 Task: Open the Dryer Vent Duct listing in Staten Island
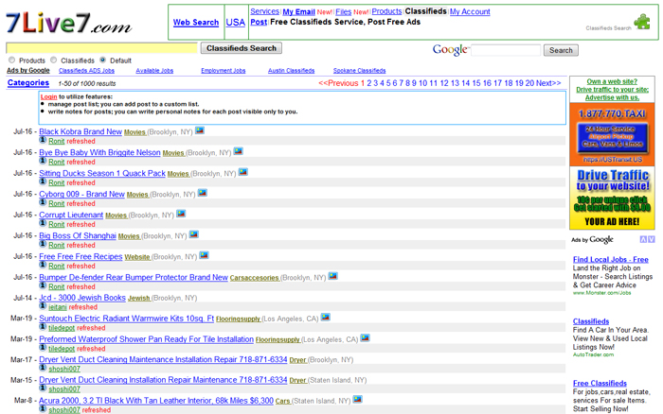click(x=163, y=380)
